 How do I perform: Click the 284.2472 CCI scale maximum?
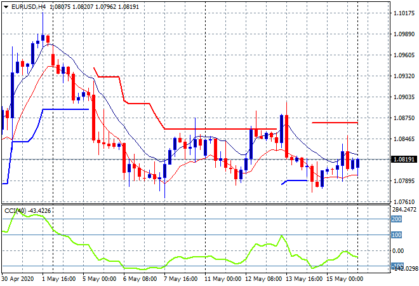tap(404, 210)
